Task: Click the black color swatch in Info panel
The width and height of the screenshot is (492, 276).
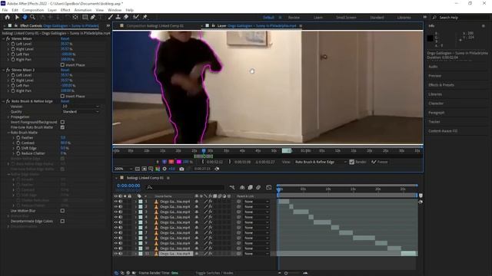Action: [430, 38]
